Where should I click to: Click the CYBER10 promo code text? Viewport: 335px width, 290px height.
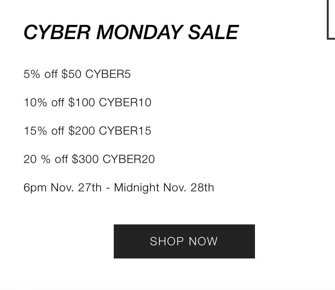tap(125, 102)
